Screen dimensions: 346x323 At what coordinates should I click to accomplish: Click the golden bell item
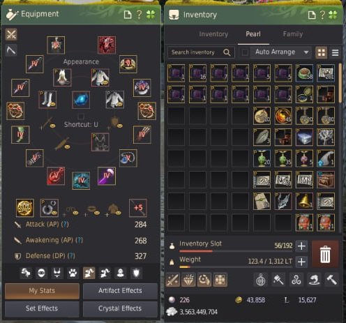tap(304, 201)
